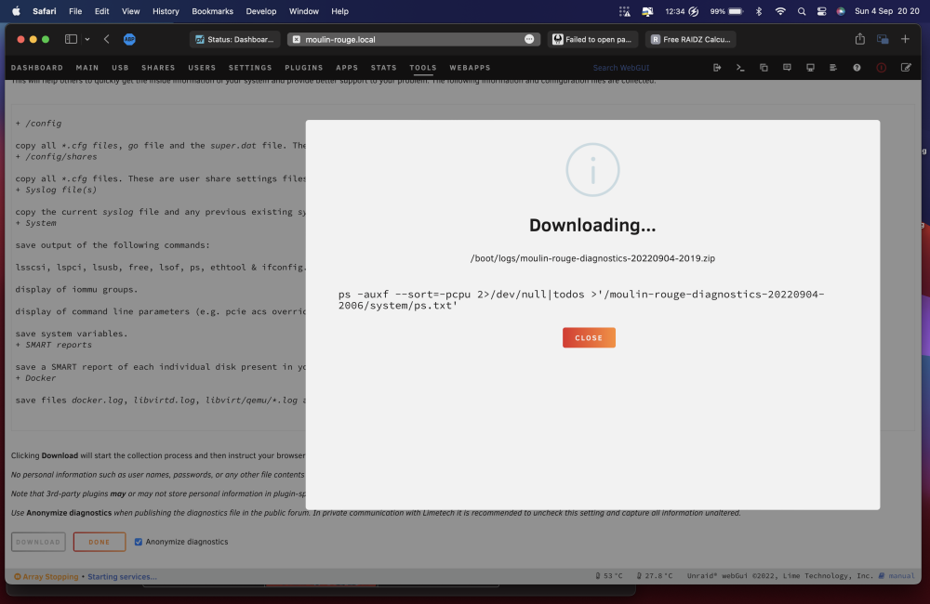Open the Unraid WEBAPPS tab

pos(470,68)
